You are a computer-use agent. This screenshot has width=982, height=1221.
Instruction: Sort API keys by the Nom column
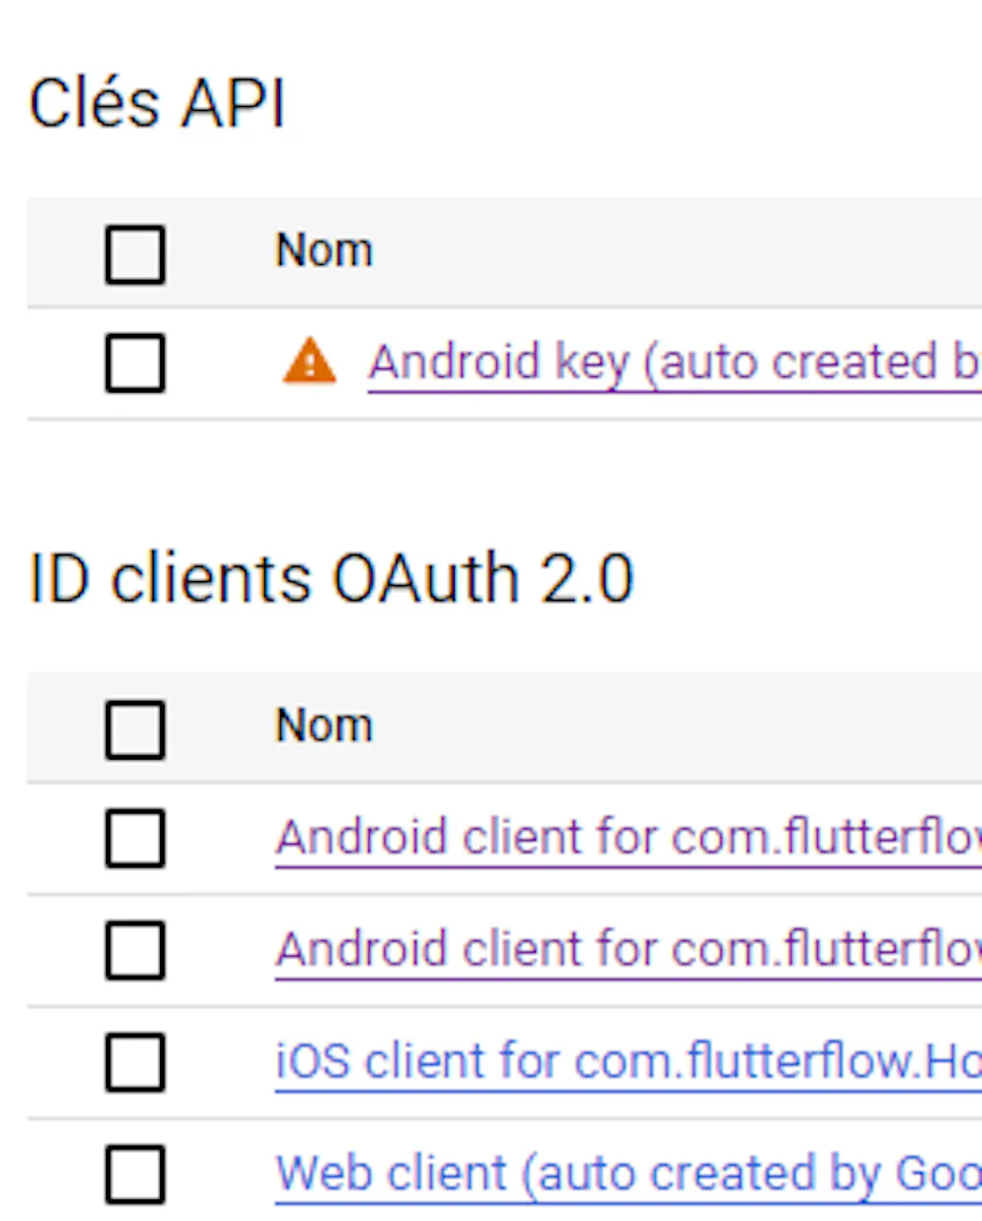[x=324, y=250]
